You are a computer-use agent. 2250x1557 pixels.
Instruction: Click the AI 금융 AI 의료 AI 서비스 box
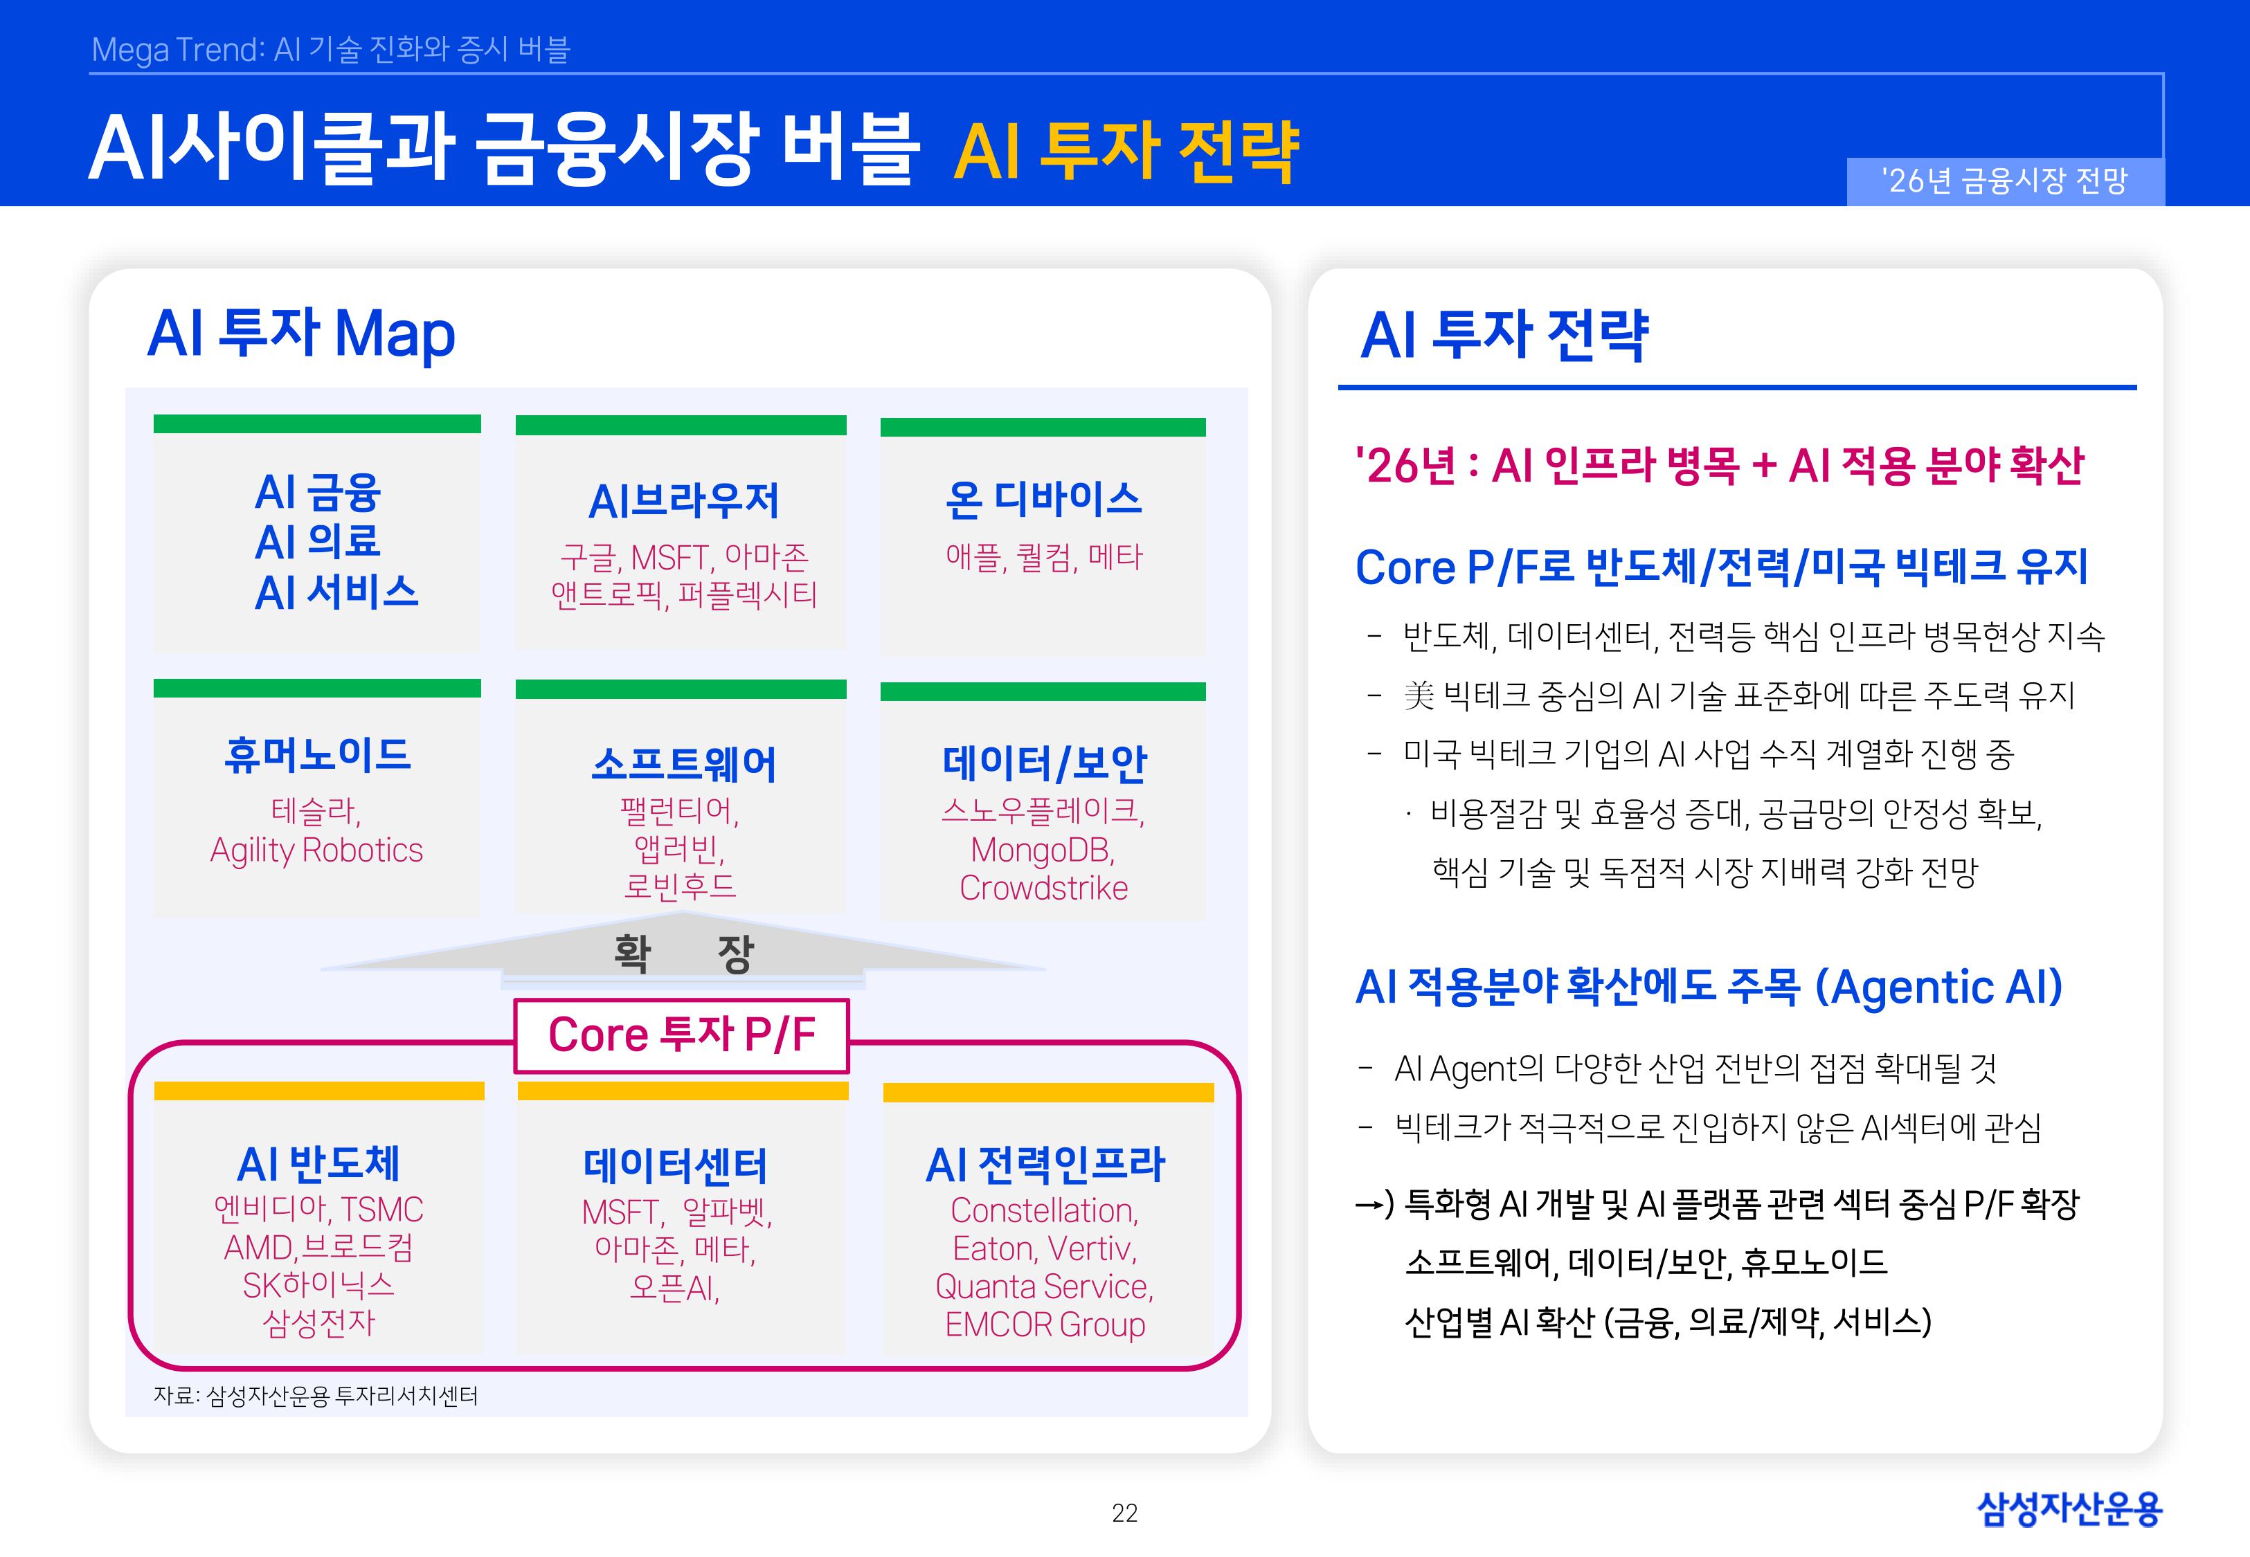[x=317, y=546]
